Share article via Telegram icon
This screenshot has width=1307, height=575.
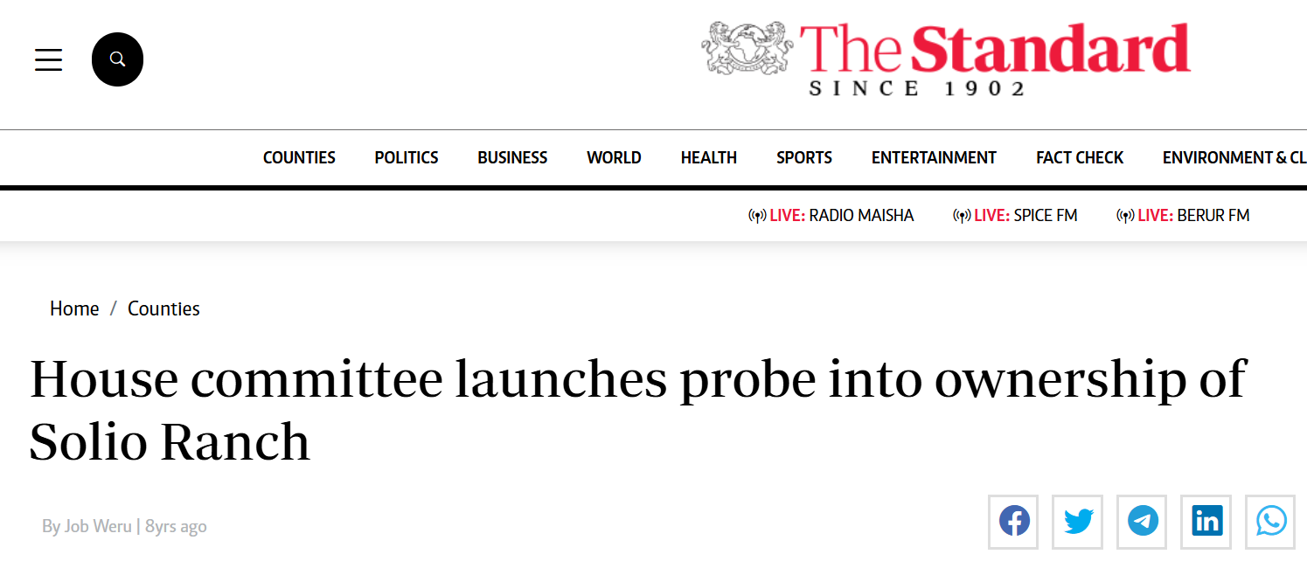click(1143, 522)
